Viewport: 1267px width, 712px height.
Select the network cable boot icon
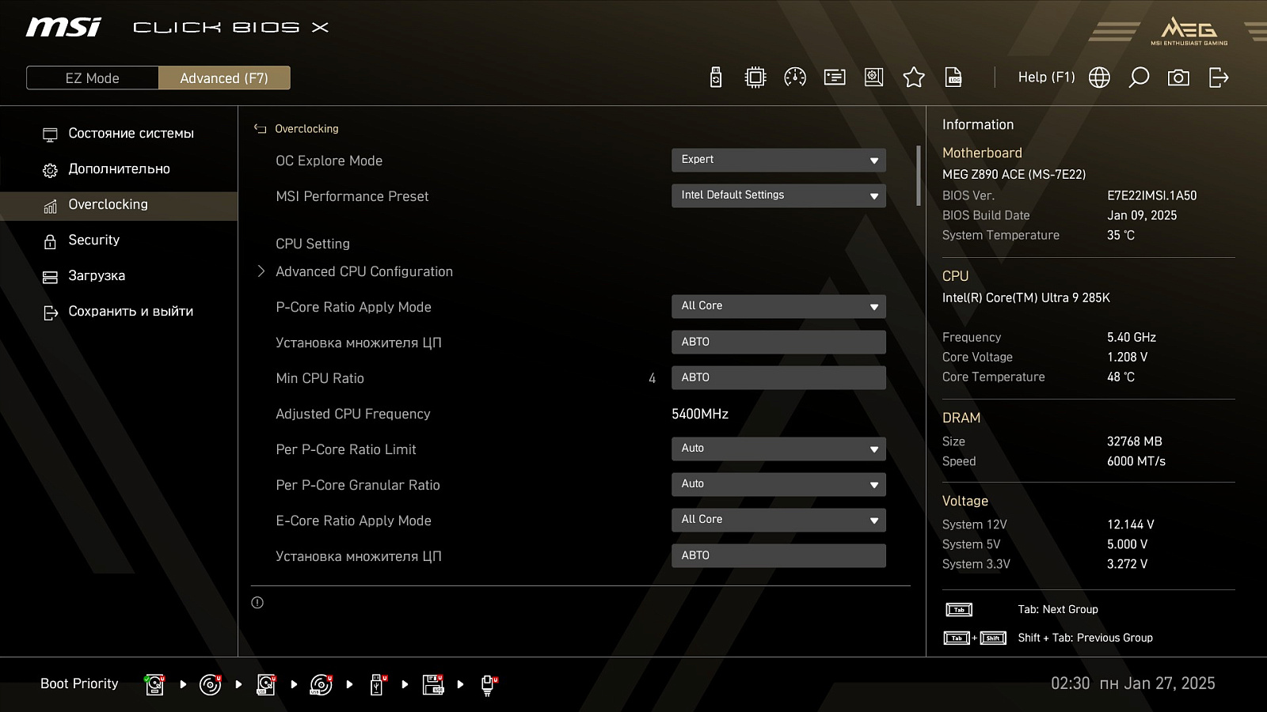pyautogui.click(x=489, y=685)
